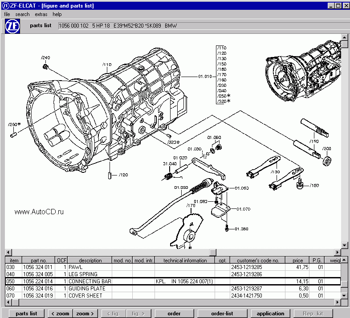This screenshot has height=318, width=350.
Task: Click the 01.070 callout in the figure
Action: pos(243,209)
